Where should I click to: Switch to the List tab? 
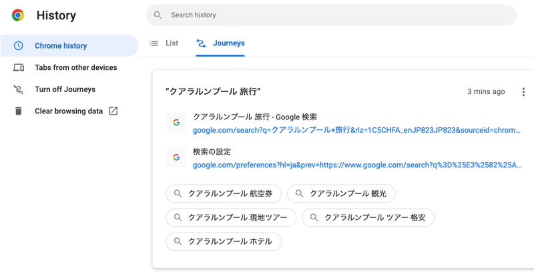point(164,43)
